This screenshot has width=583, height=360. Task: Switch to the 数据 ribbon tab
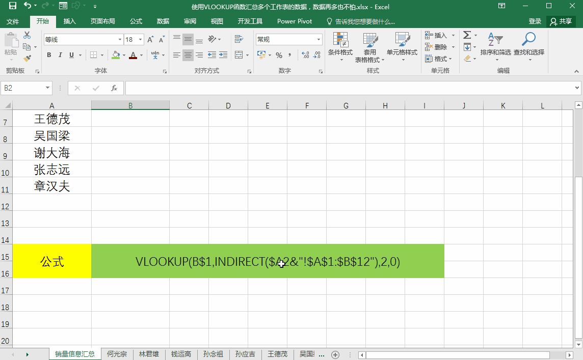tap(163, 21)
